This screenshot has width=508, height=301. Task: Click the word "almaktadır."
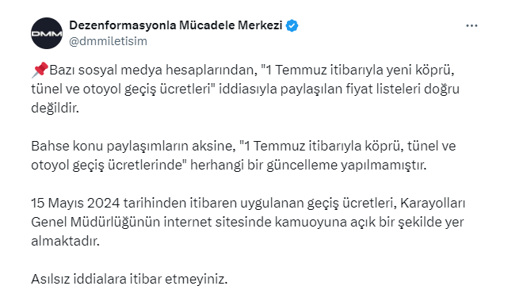point(65,241)
